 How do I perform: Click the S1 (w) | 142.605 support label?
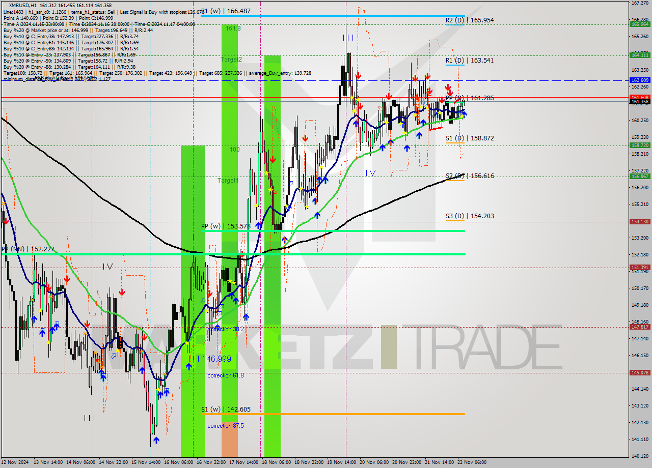click(x=225, y=409)
